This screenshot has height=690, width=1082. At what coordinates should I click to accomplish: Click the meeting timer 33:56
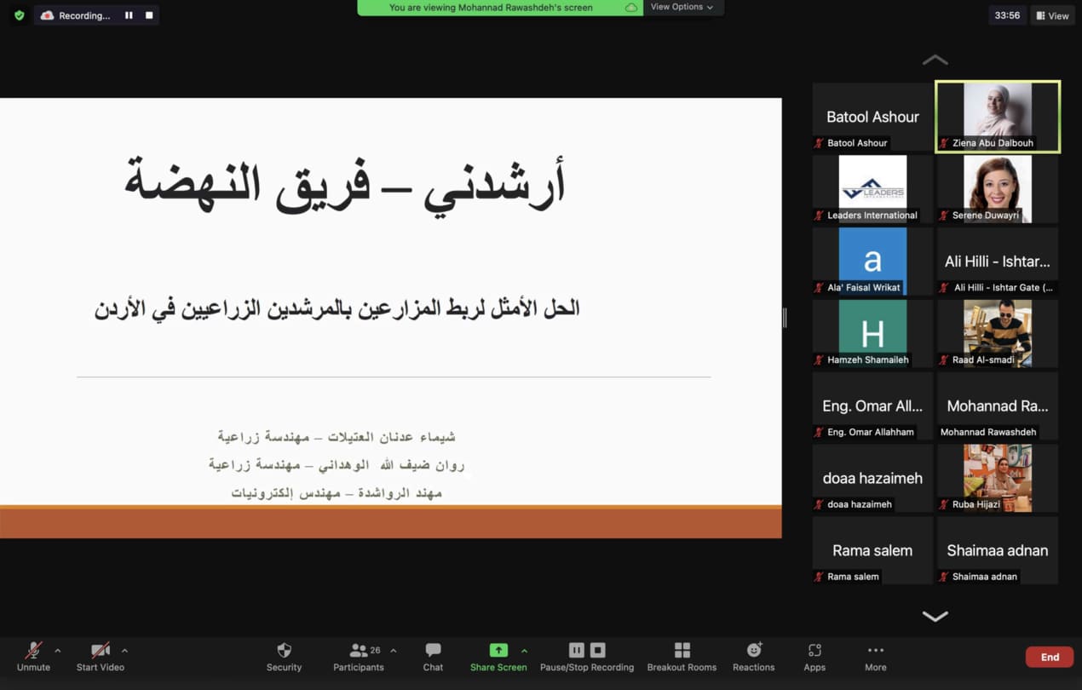[x=1007, y=15]
